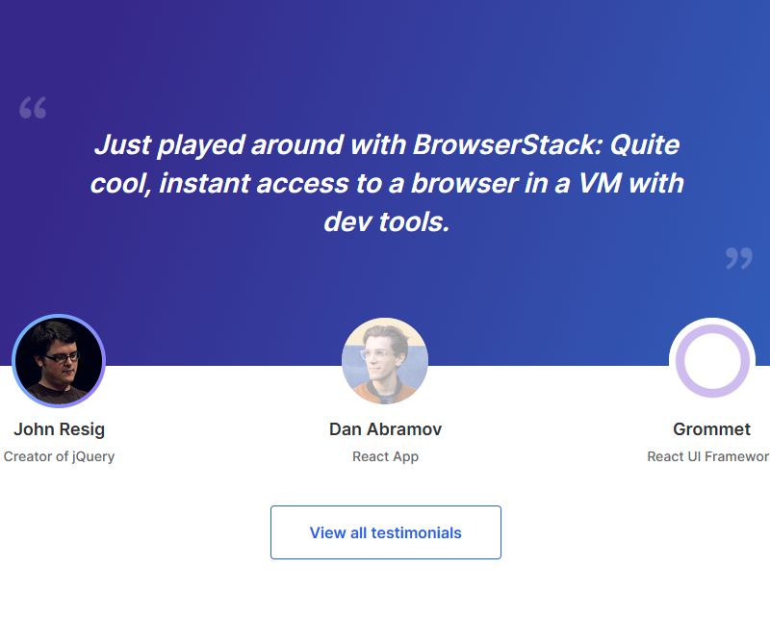
Task: Select Dan Abramov's avatar photo
Action: pos(385,361)
